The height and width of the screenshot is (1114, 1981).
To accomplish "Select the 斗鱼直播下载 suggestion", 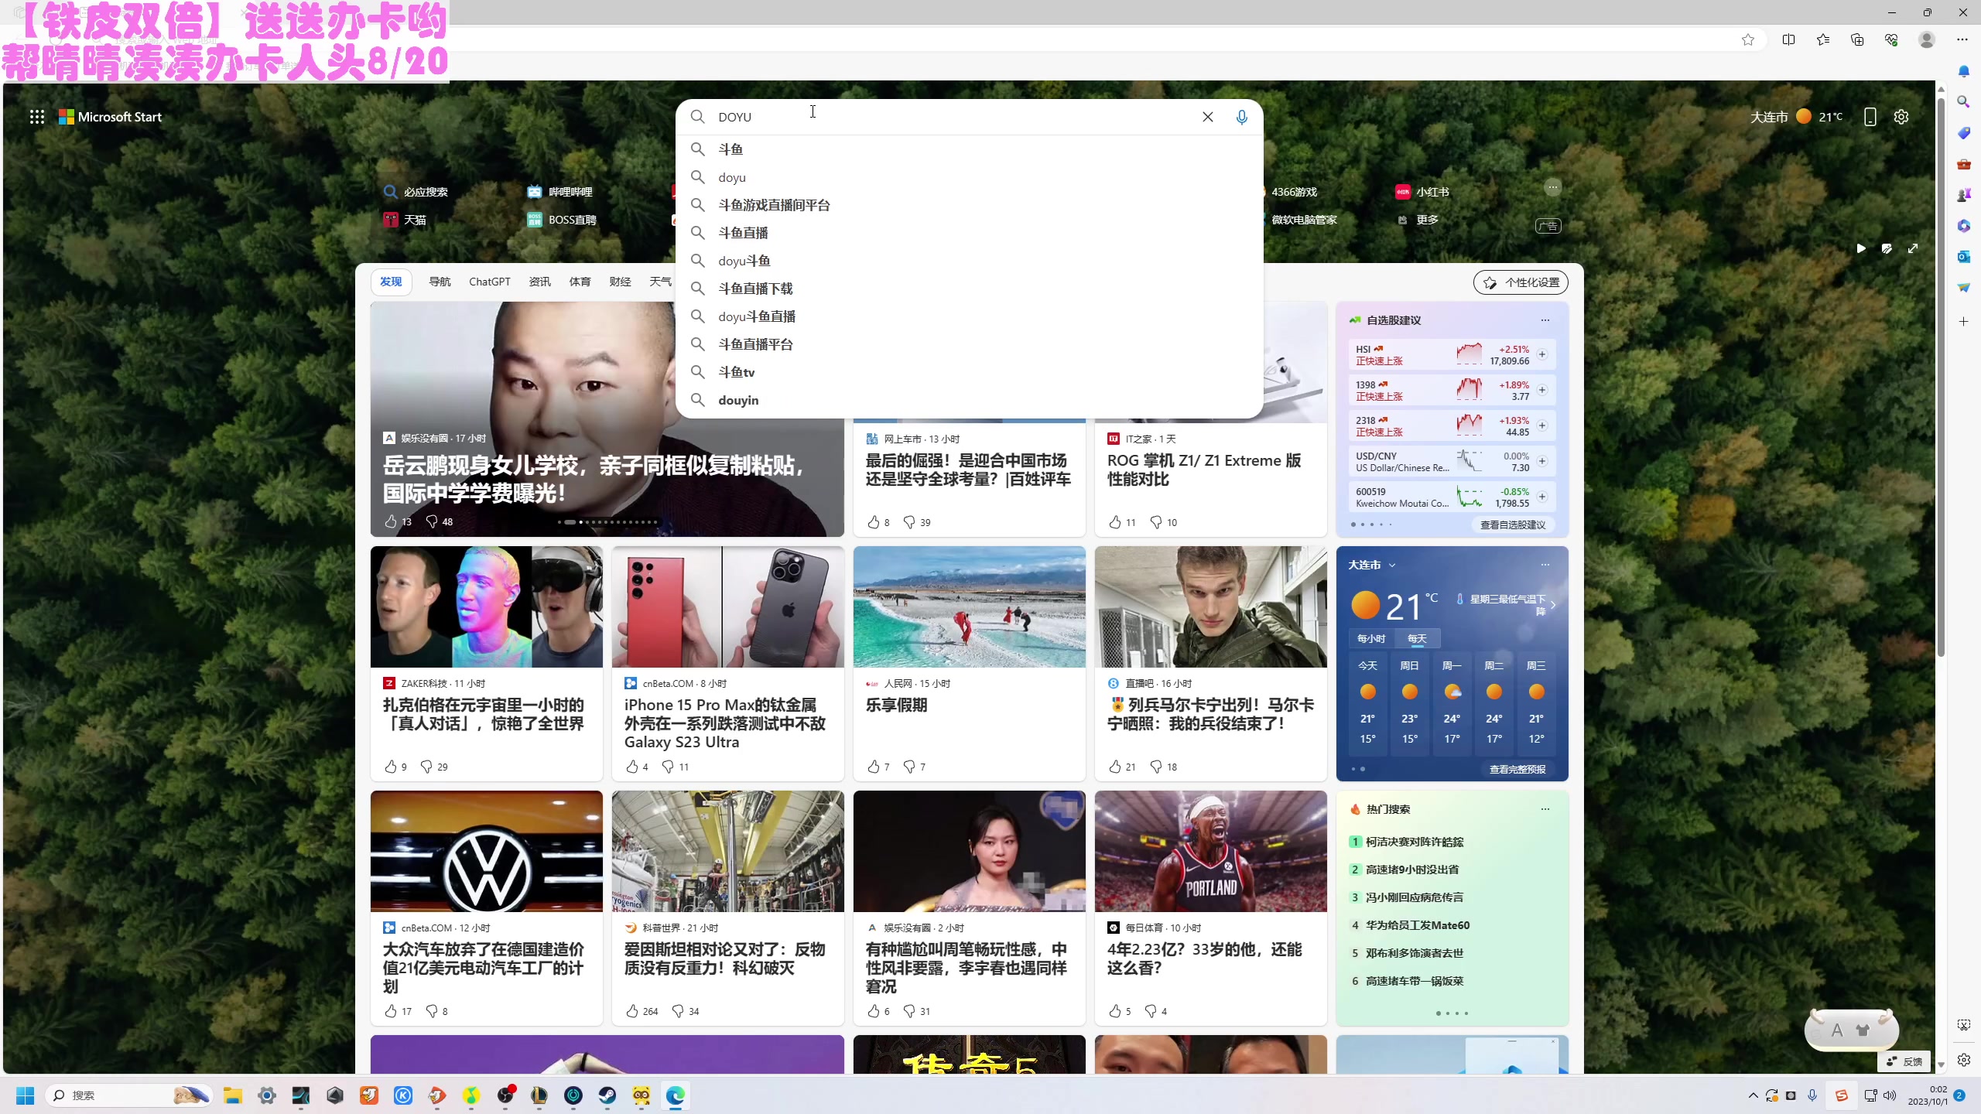I will pos(969,289).
